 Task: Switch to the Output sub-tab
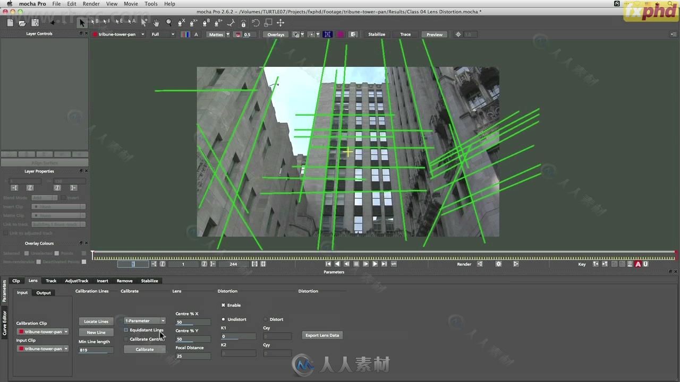(44, 293)
